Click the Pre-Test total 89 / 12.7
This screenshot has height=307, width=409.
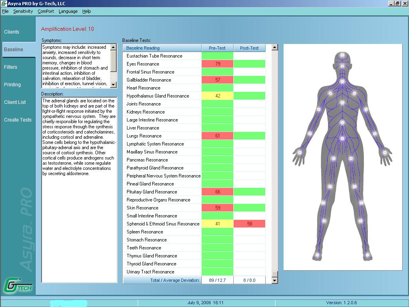217,280
